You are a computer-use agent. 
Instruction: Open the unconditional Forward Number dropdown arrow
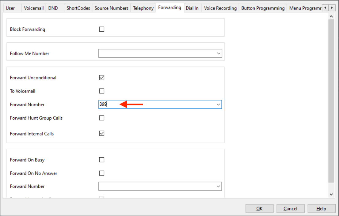point(218,104)
